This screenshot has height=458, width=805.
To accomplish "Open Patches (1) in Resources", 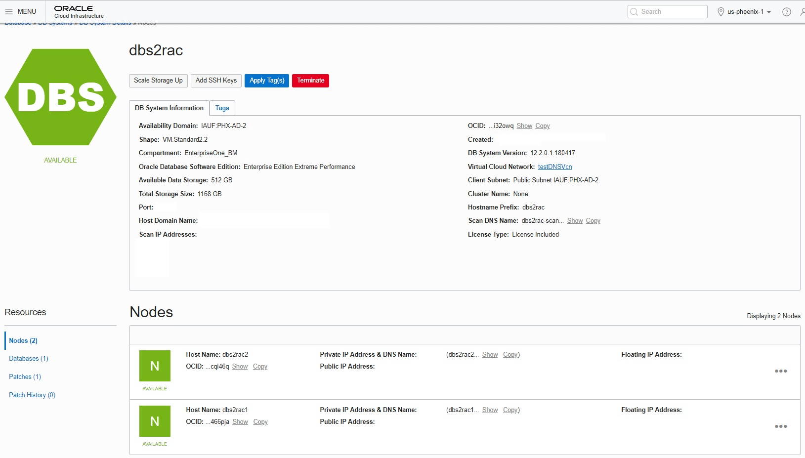I will click(x=25, y=377).
